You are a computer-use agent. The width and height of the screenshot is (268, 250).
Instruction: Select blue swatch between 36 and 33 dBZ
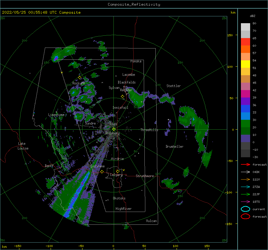(245, 109)
